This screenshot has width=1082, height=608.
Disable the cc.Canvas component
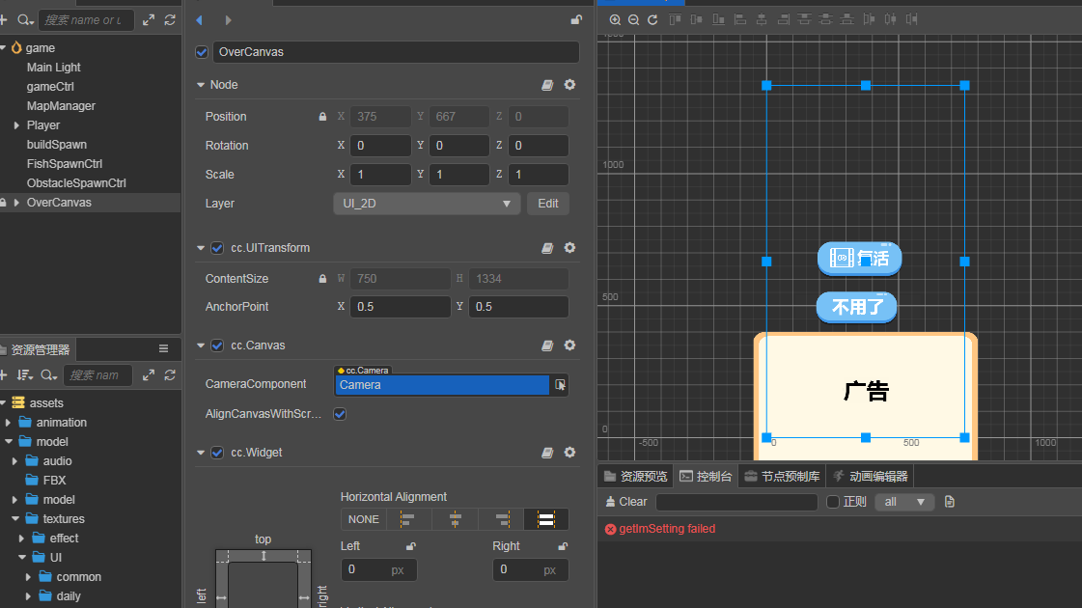pyautogui.click(x=217, y=345)
